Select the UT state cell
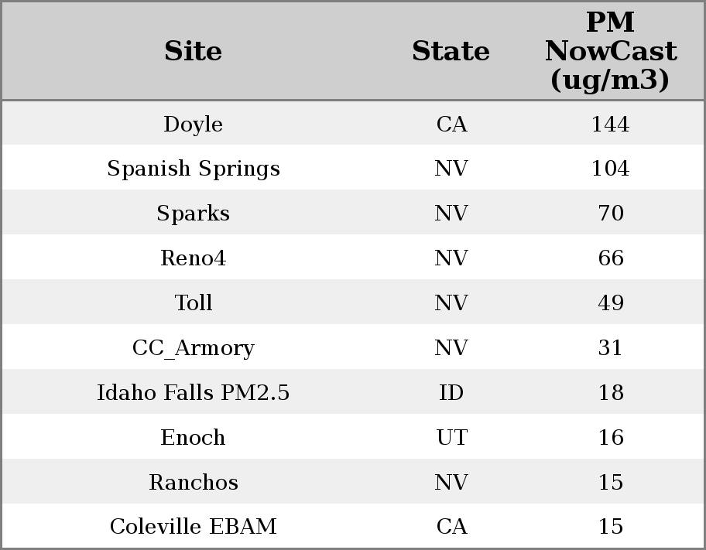The width and height of the screenshot is (706, 550). 451,438
